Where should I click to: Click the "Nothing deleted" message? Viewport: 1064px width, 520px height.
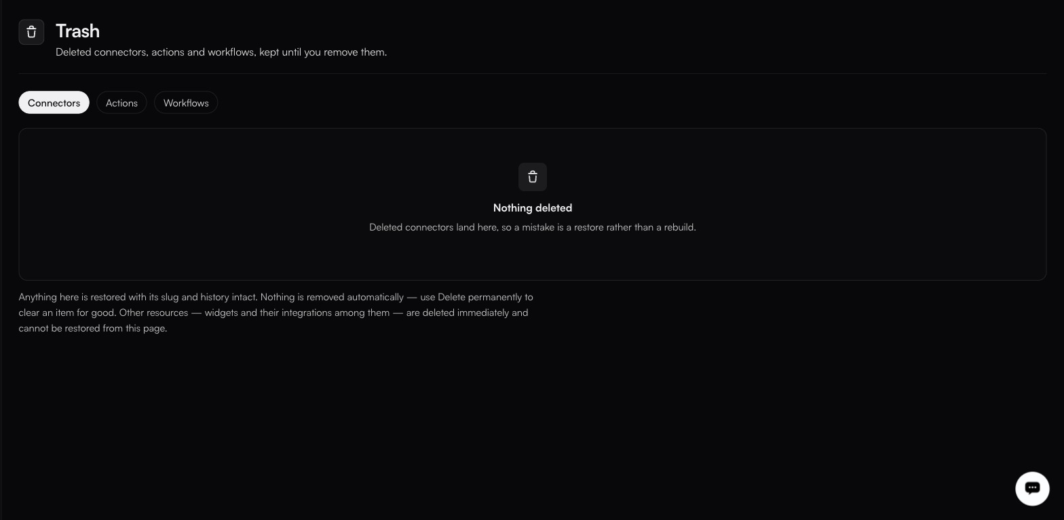tap(533, 207)
